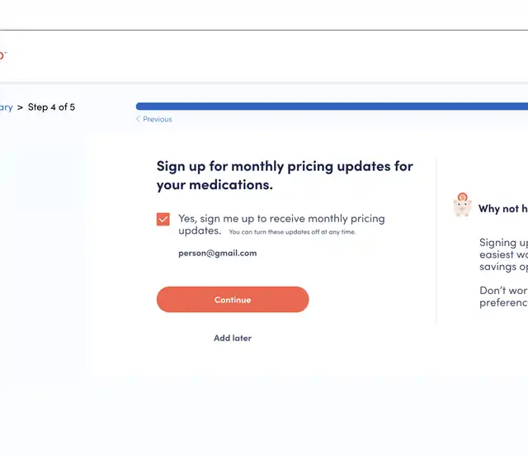Click the 'Why not' sidebar heading

click(503, 209)
